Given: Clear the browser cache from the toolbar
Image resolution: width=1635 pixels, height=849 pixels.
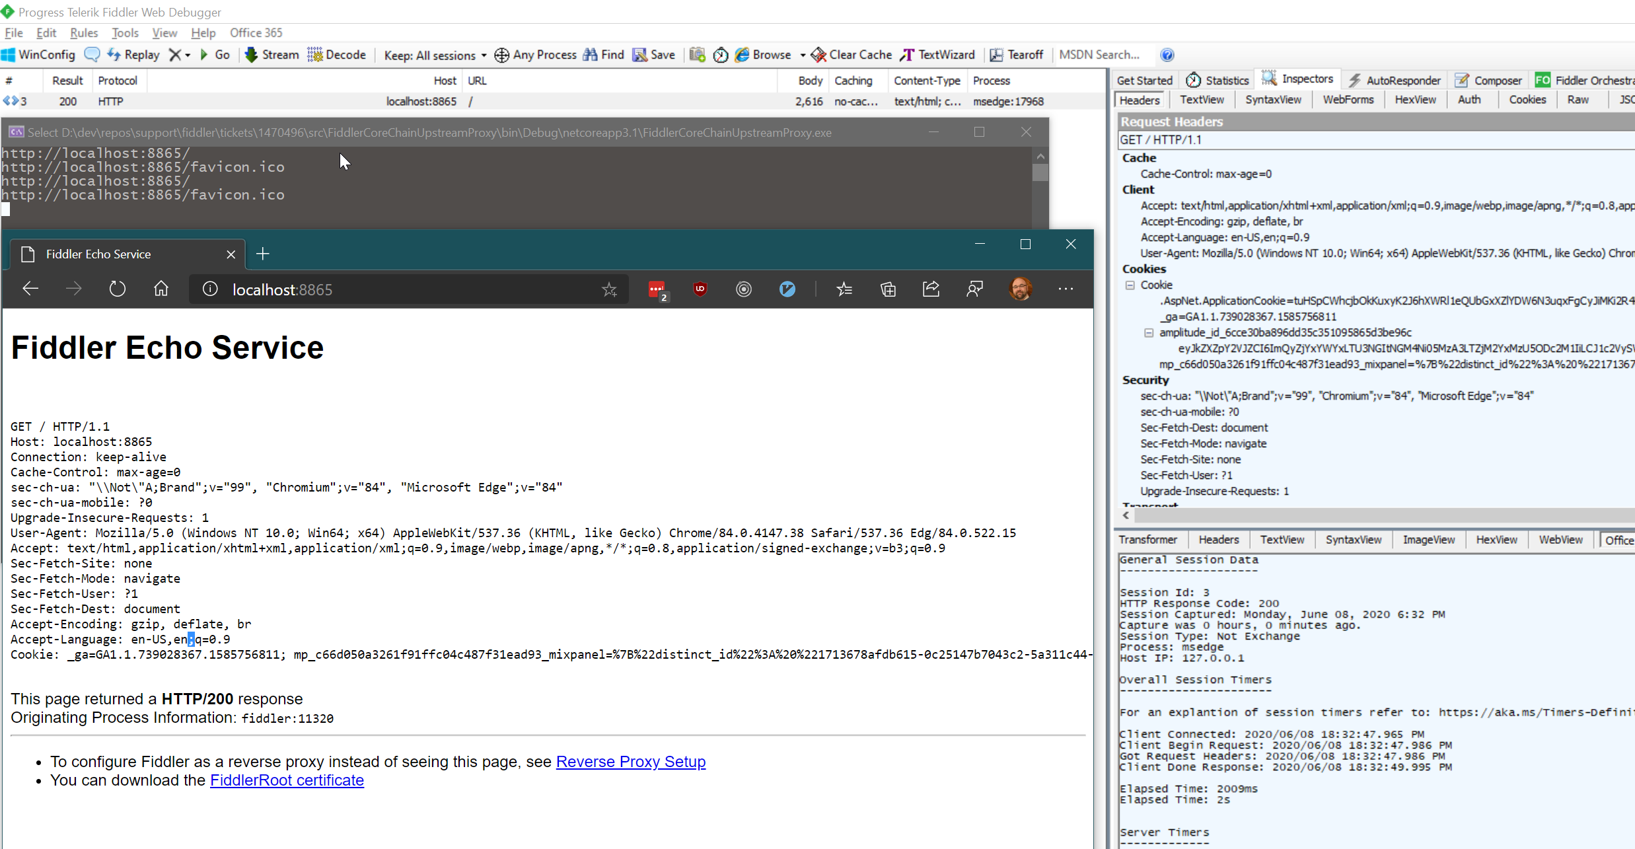Looking at the screenshot, I should 851,55.
